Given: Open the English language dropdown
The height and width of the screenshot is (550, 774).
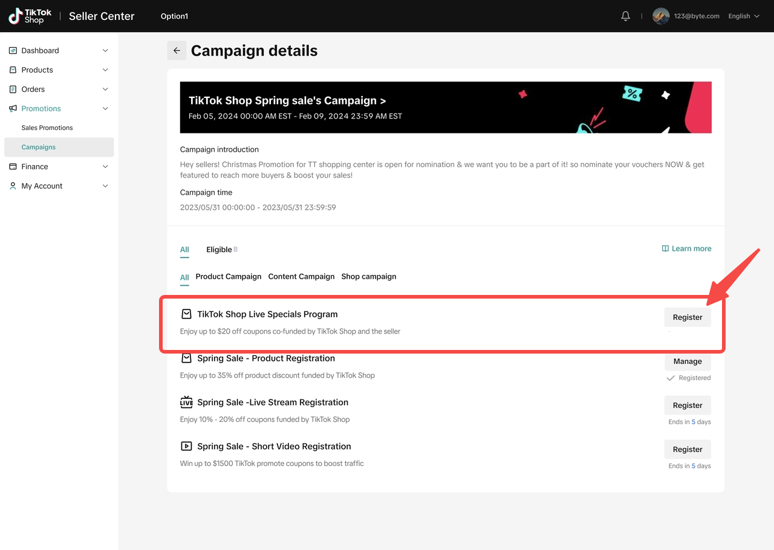Looking at the screenshot, I should [x=743, y=16].
